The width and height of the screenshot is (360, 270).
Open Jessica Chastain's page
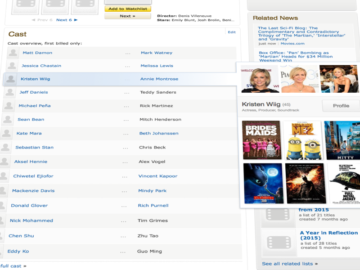(x=41, y=66)
